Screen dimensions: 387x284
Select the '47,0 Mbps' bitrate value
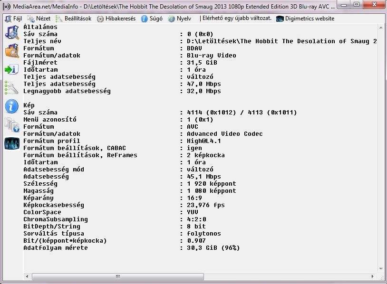click(204, 84)
